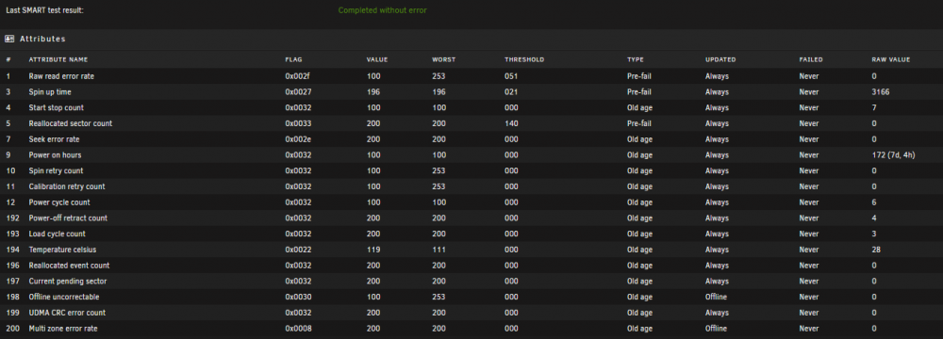The width and height of the screenshot is (943, 339).
Task: Select 'Current pending sector' attribute
Action: pos(68,281)
